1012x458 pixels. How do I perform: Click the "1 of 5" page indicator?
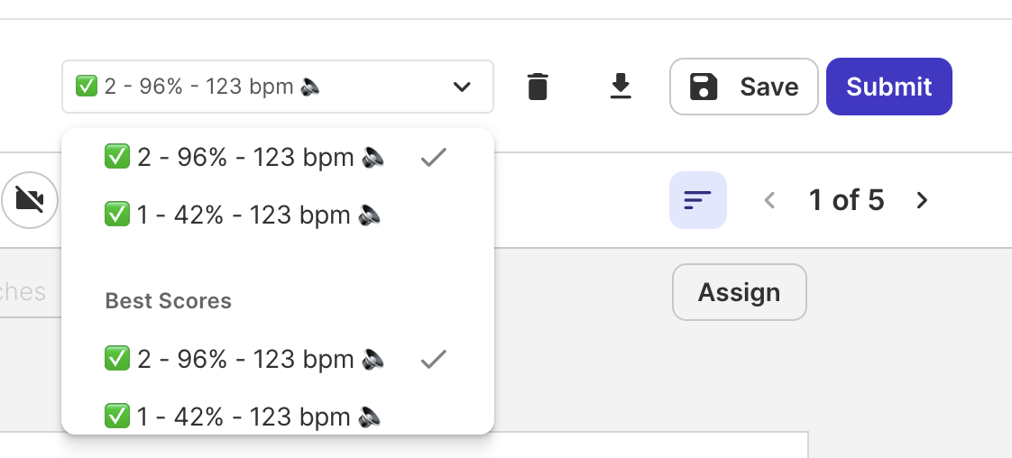coord(846,200)
